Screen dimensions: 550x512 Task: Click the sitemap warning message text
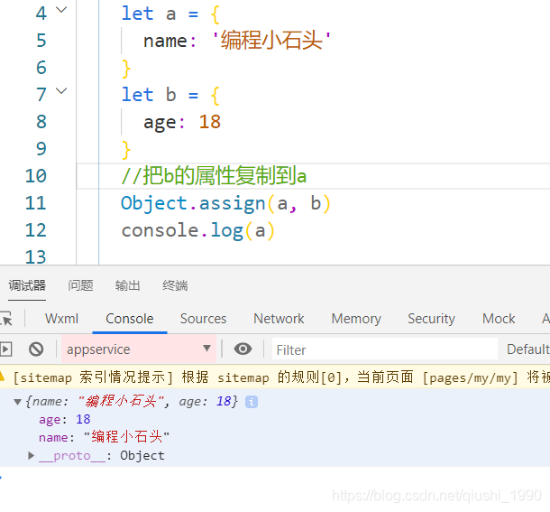click(280, 377)
